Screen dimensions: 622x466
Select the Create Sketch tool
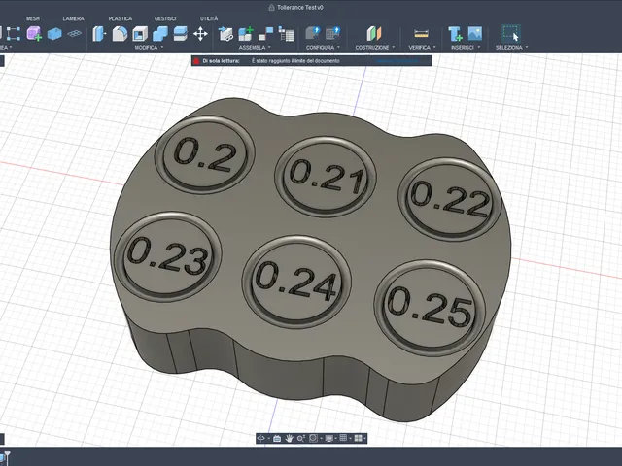pos(13,34)
